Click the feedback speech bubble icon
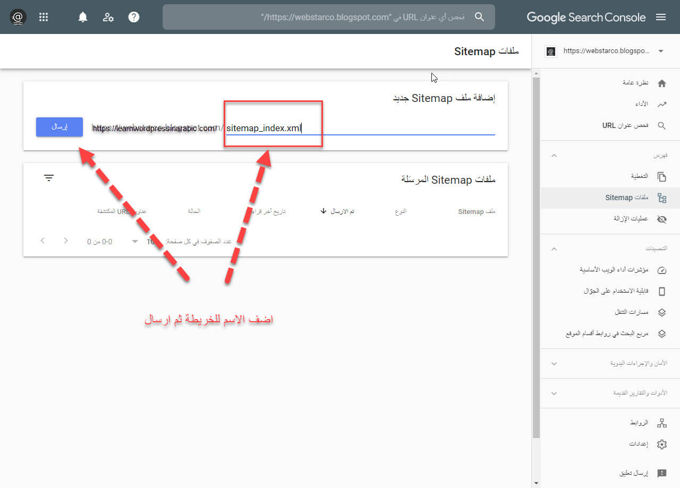The width and height of the screenshot is (680, 488). coord(661,473)
